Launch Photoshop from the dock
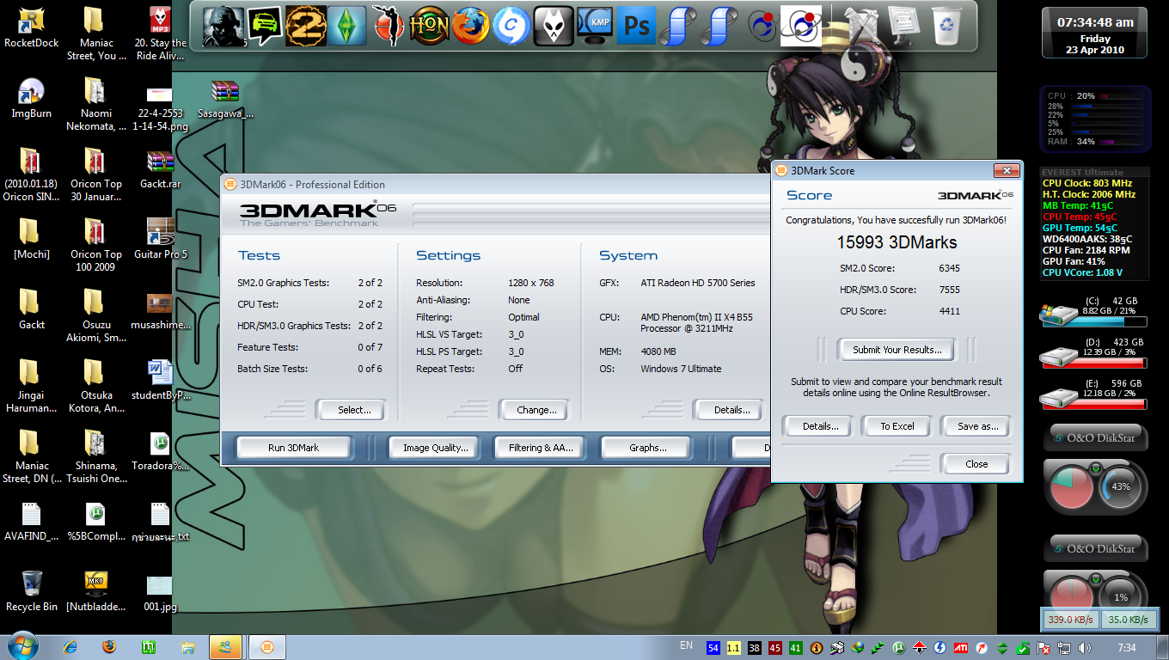Viewport: 1169px width, 660px height. 636,26
